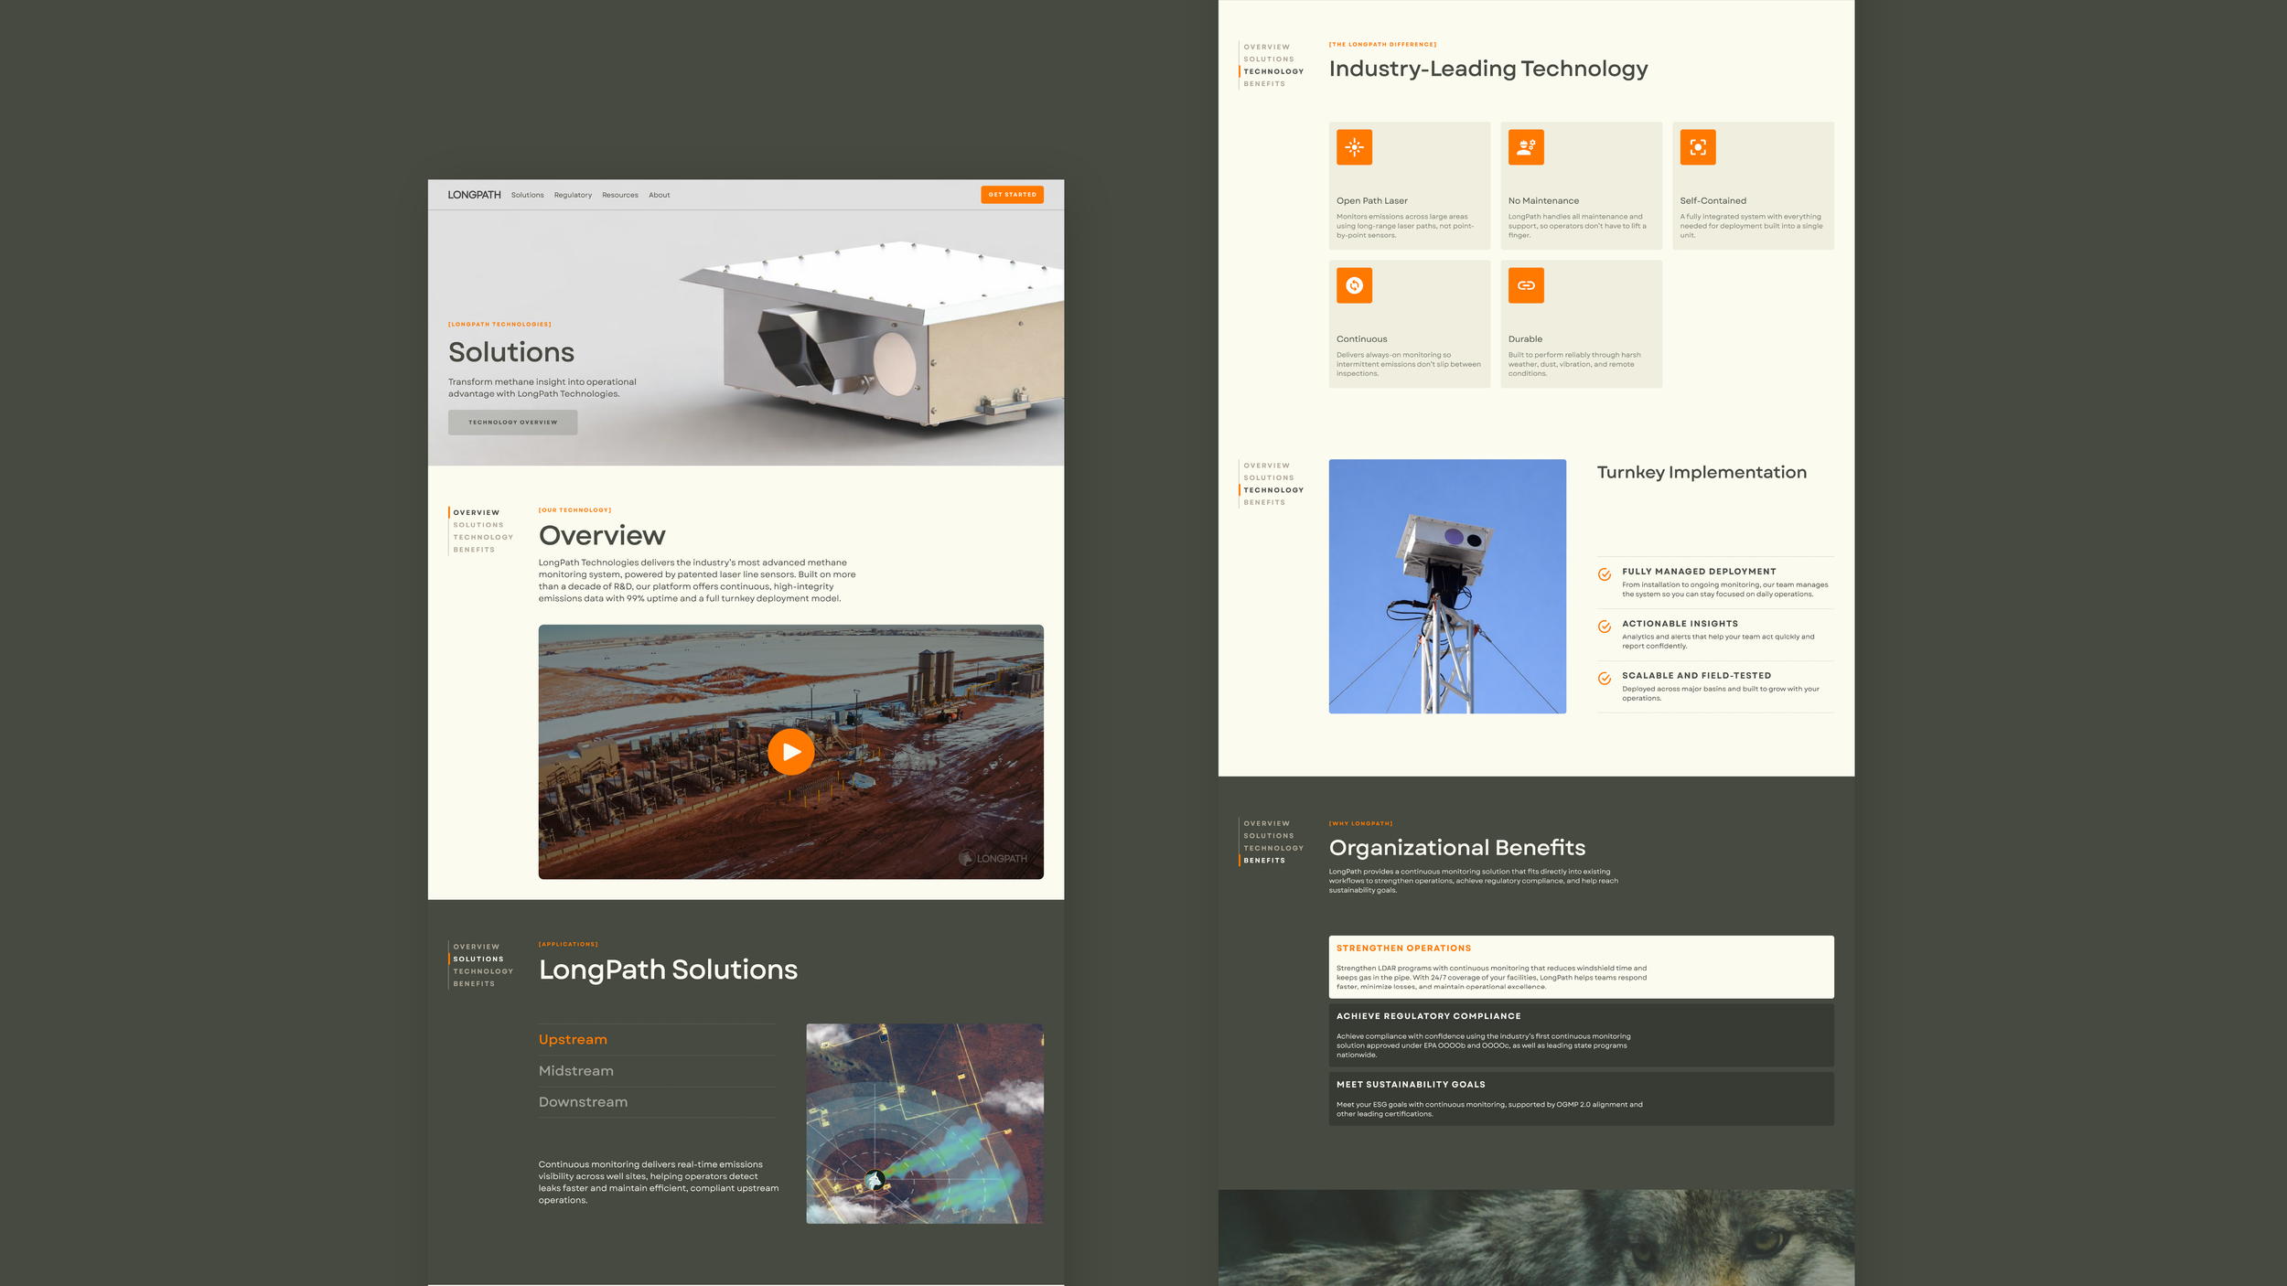The width and height of the screenshot is (2287, 1286).
Task: Open the Regulatory menu in header
Action: (x=573, y=195)
